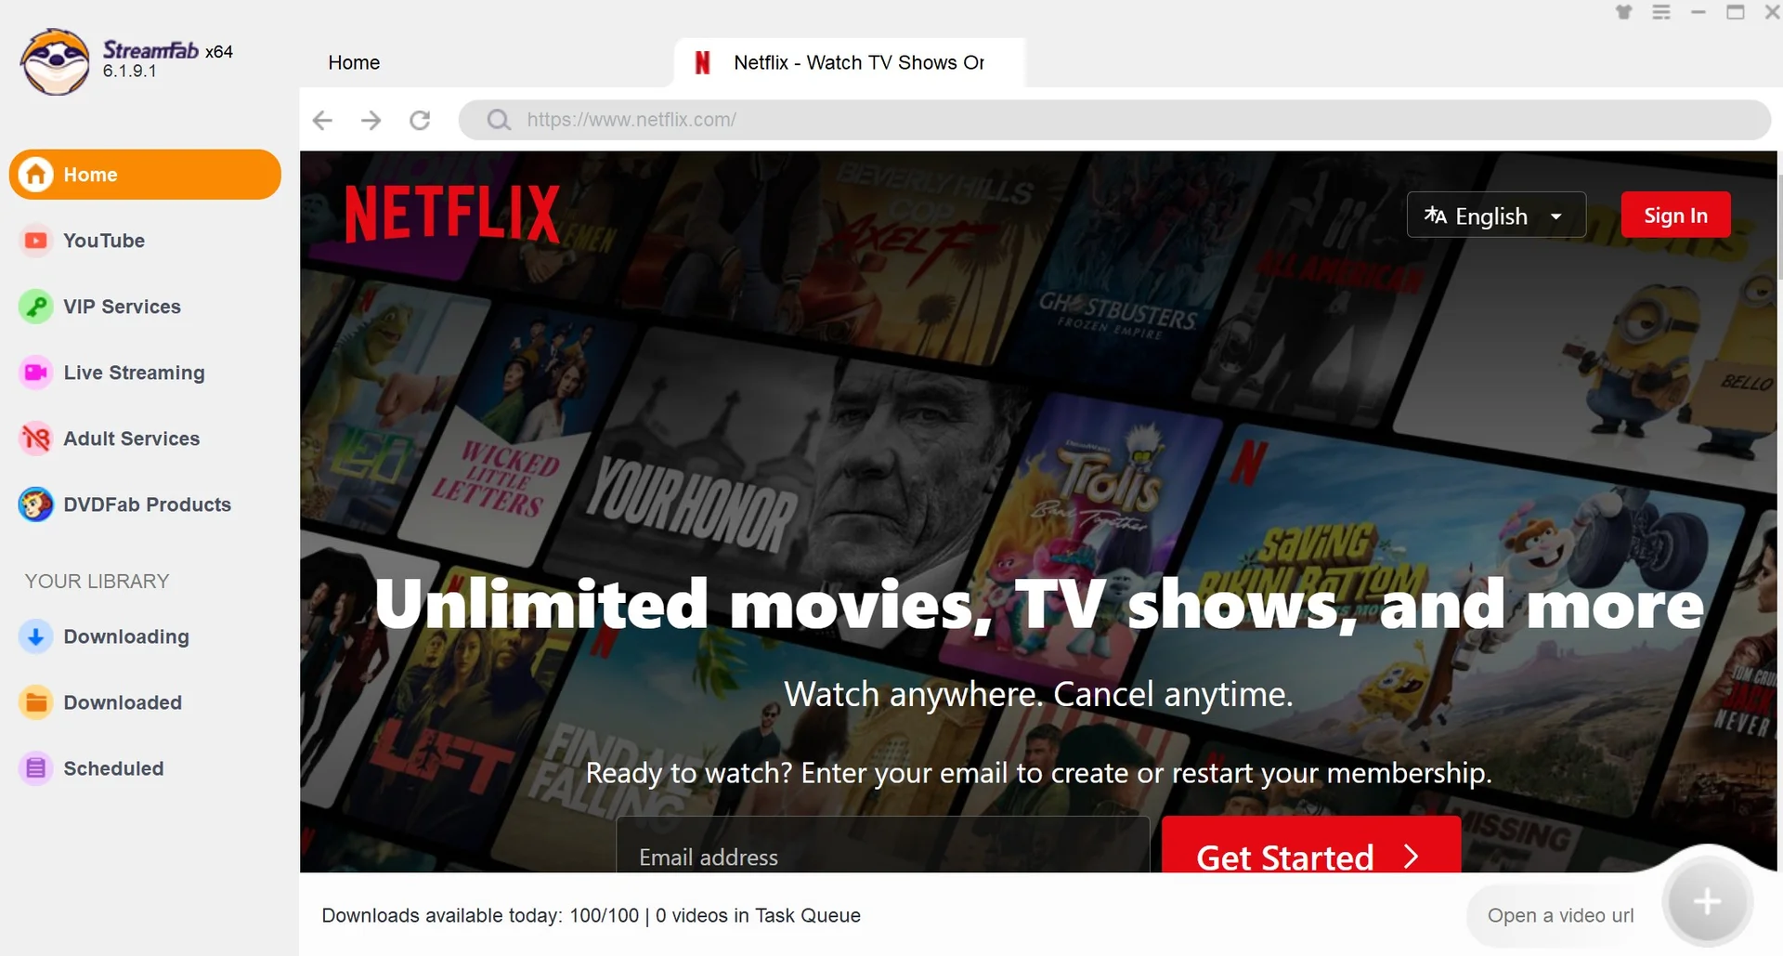Click 'Ready to watch?' membership prompt text
Viewport: 1783px width, 956px height.
click(x=1038, y=773)
